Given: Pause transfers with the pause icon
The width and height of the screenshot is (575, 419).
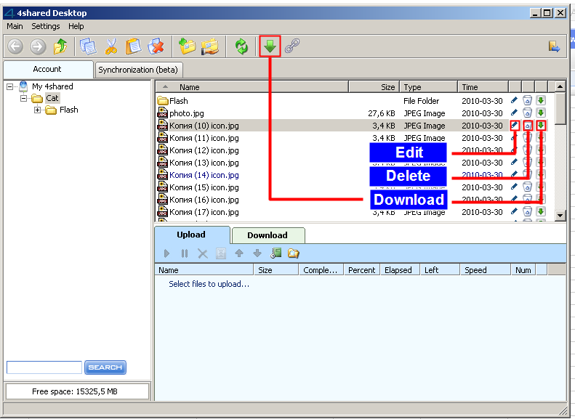Looking at the screenshot, I should 185,253.
